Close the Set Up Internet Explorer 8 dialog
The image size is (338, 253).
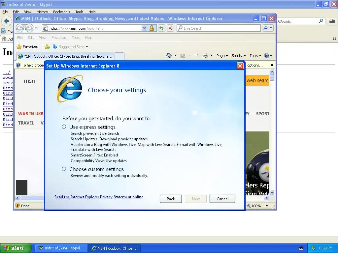240,66
